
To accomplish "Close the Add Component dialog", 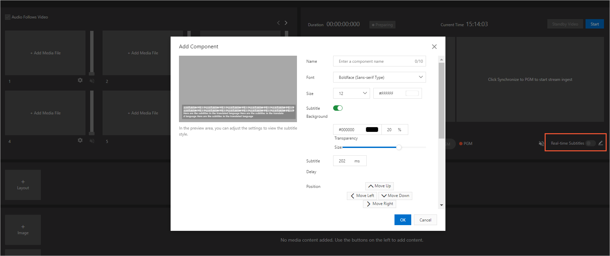I will click(x=434, y=47).
